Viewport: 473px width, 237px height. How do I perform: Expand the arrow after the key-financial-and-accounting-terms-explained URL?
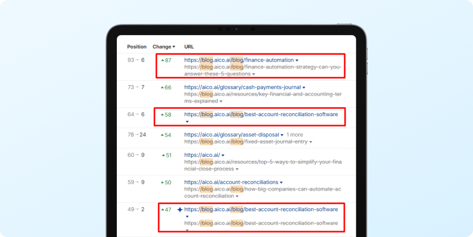point(221,101)
